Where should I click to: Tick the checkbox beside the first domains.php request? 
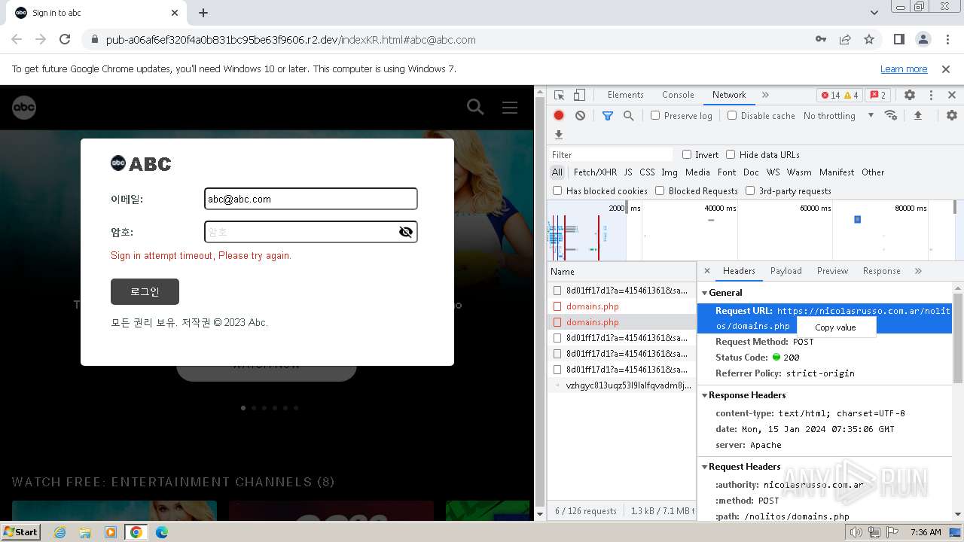tap(557, 306)
